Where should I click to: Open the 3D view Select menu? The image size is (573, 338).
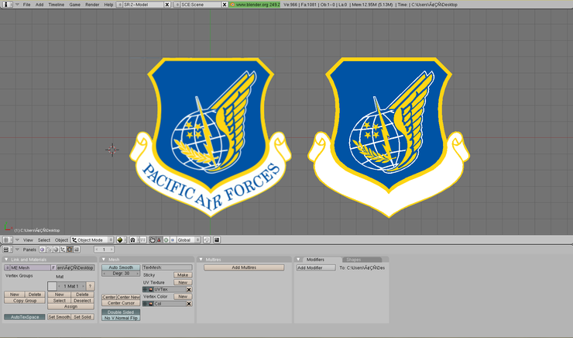[44, 240]
